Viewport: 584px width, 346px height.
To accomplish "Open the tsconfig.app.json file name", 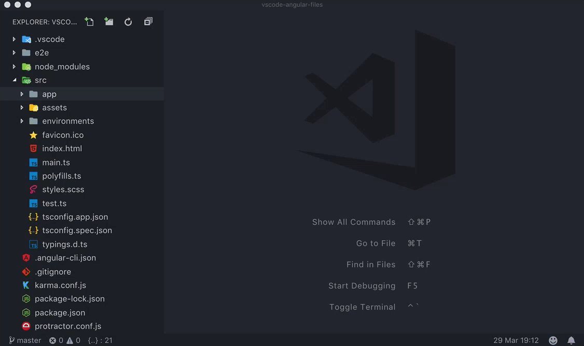I will [75, 217].
